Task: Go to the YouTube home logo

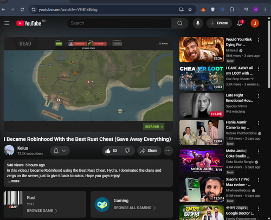Action: (29, 23)
